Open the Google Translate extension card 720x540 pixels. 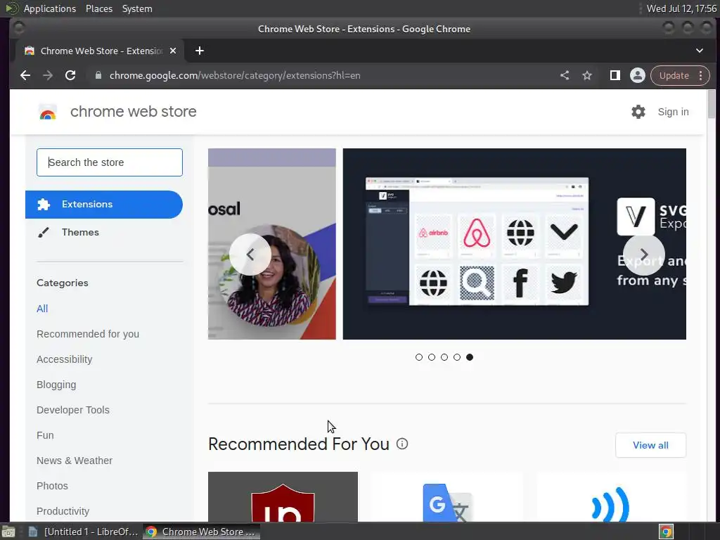coord(447,497)
